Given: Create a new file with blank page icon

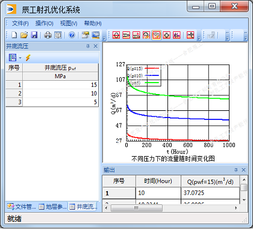Looking at the screenshot, I should [x=14, y=35].
